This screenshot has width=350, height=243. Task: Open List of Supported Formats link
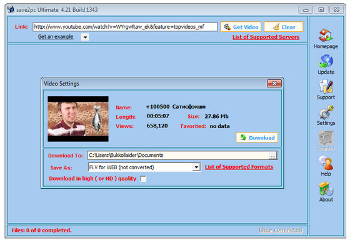[239, 167]
